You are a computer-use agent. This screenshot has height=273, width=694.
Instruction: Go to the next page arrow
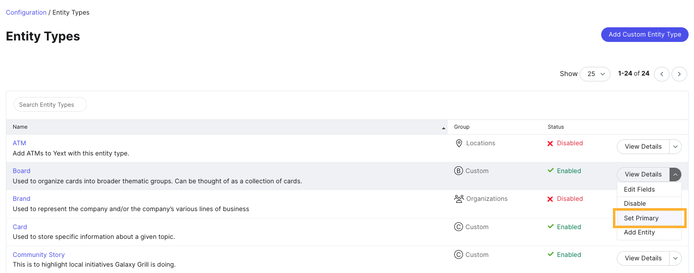click(679, 74)
